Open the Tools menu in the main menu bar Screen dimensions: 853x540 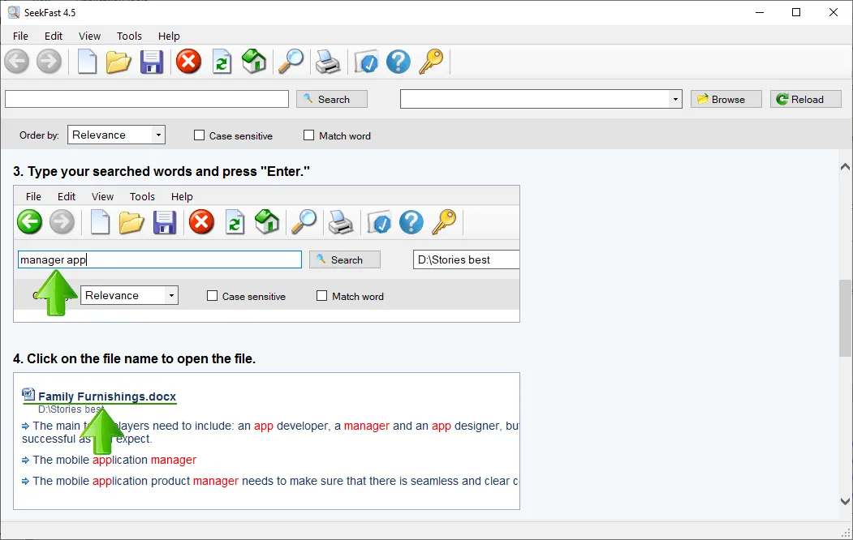129,36
